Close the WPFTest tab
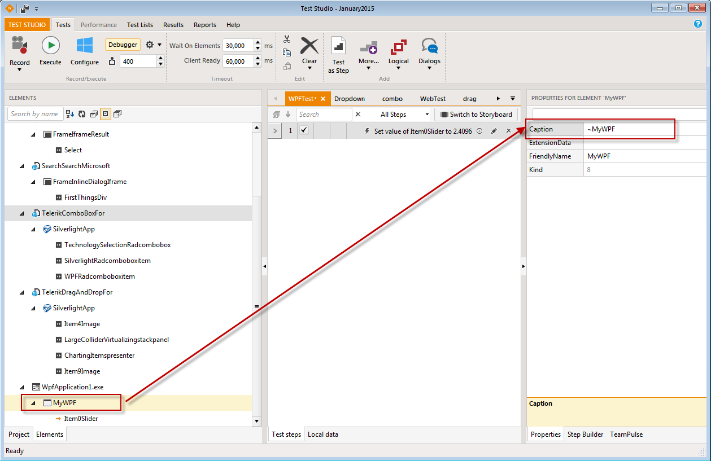This screenshot has height=461, width=711. pyautogui.click(x=323, y=99)
